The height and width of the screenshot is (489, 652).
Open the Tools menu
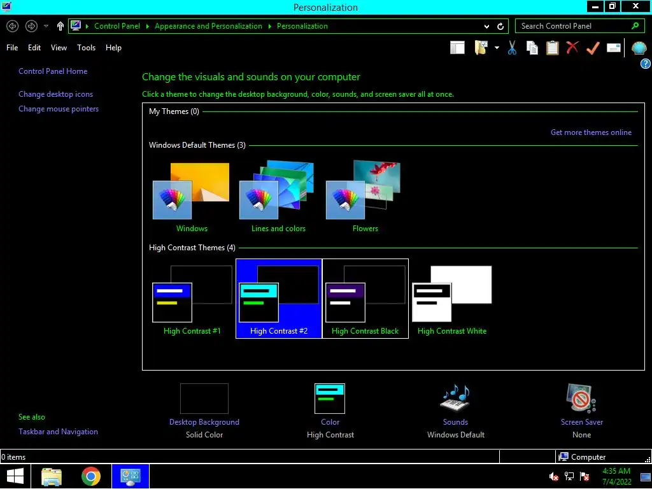(86, 48)
